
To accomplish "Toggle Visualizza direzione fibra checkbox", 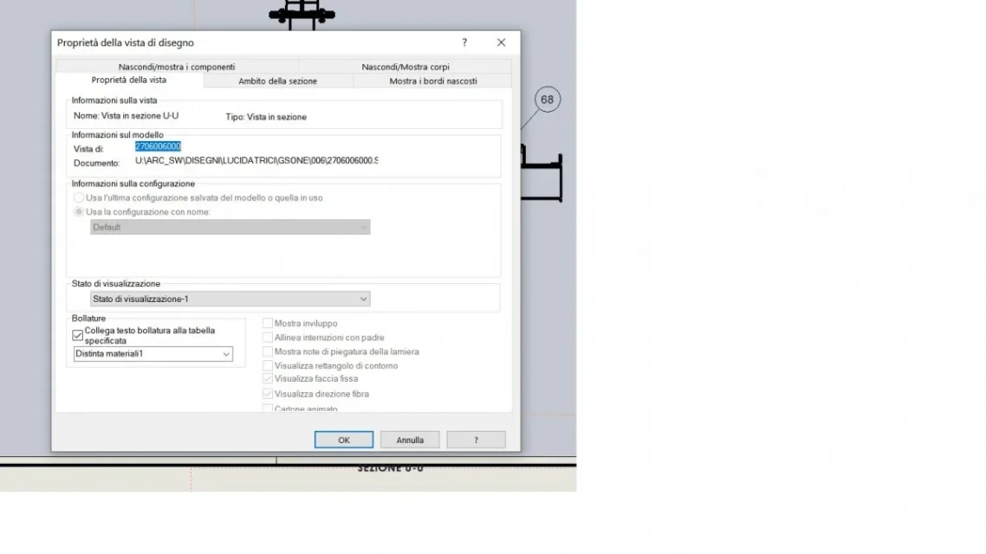I will coord(267,394).
